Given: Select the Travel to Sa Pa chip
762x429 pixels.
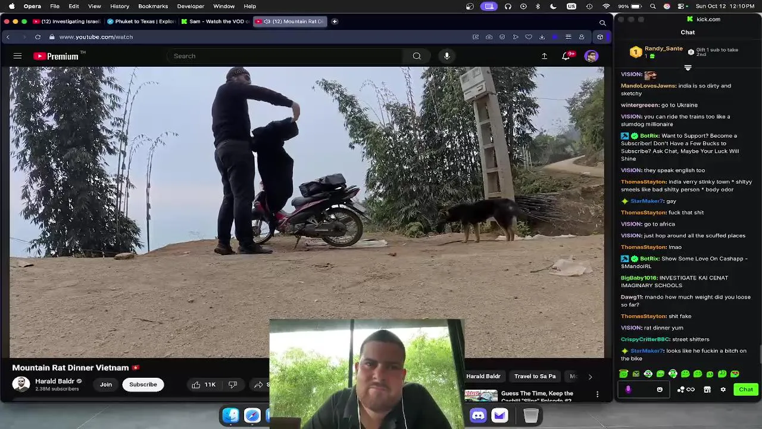Looking at the screenshot, I should (535, 377).
